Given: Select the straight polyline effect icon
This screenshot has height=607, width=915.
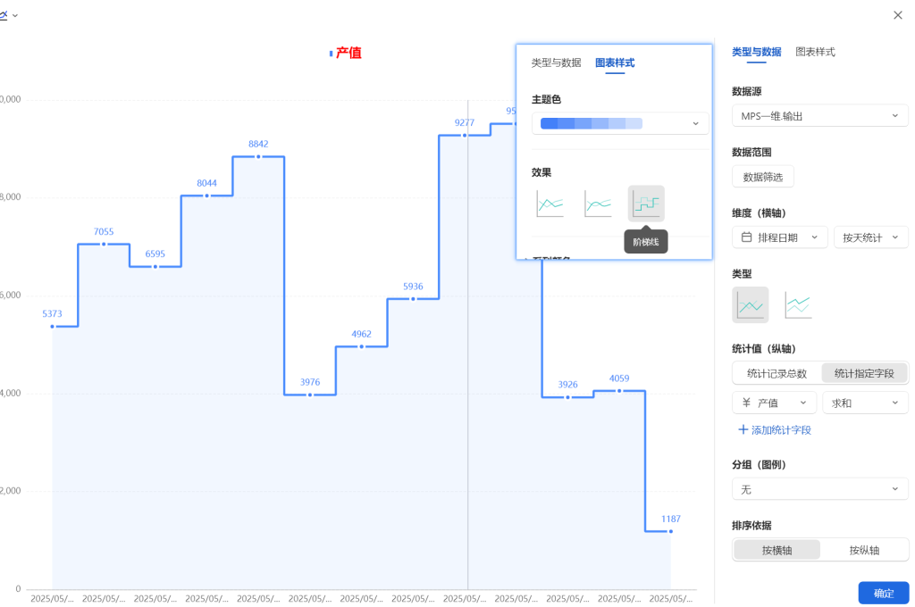Looking at the screenshot, I should 550,204.
